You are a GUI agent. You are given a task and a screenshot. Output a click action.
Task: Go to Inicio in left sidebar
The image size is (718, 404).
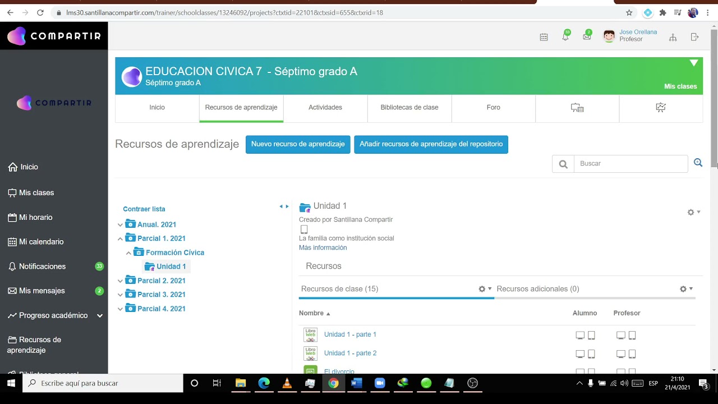tap(23, 167)
